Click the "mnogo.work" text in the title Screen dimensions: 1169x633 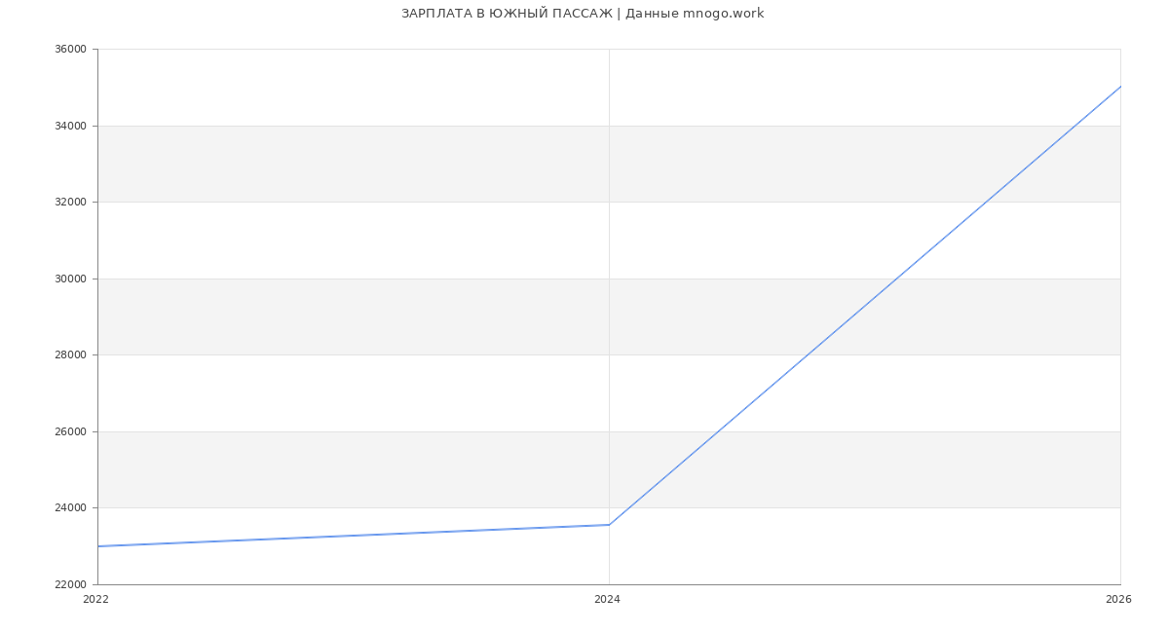tap(723, 14)
